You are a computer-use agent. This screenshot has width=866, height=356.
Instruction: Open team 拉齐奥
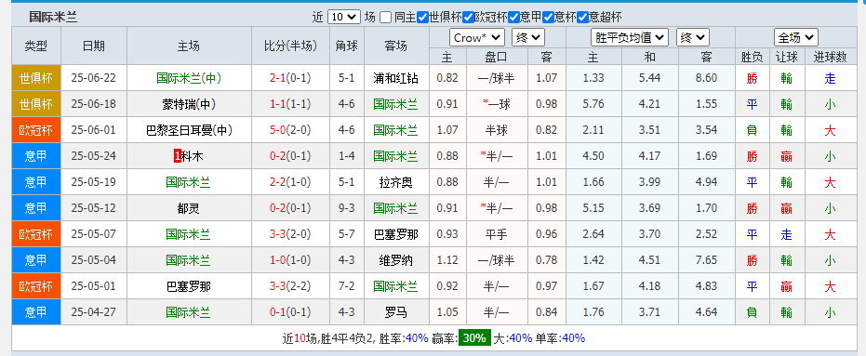[396, 182]
